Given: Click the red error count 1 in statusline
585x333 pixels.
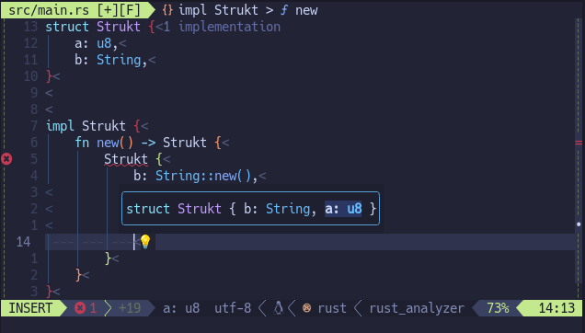Looking at the screenshot, I should point(93,308).
